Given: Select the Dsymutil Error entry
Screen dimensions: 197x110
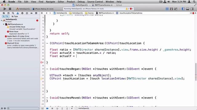Looking at the screenshot, I should pyautogui.click(x=13, y=43).
